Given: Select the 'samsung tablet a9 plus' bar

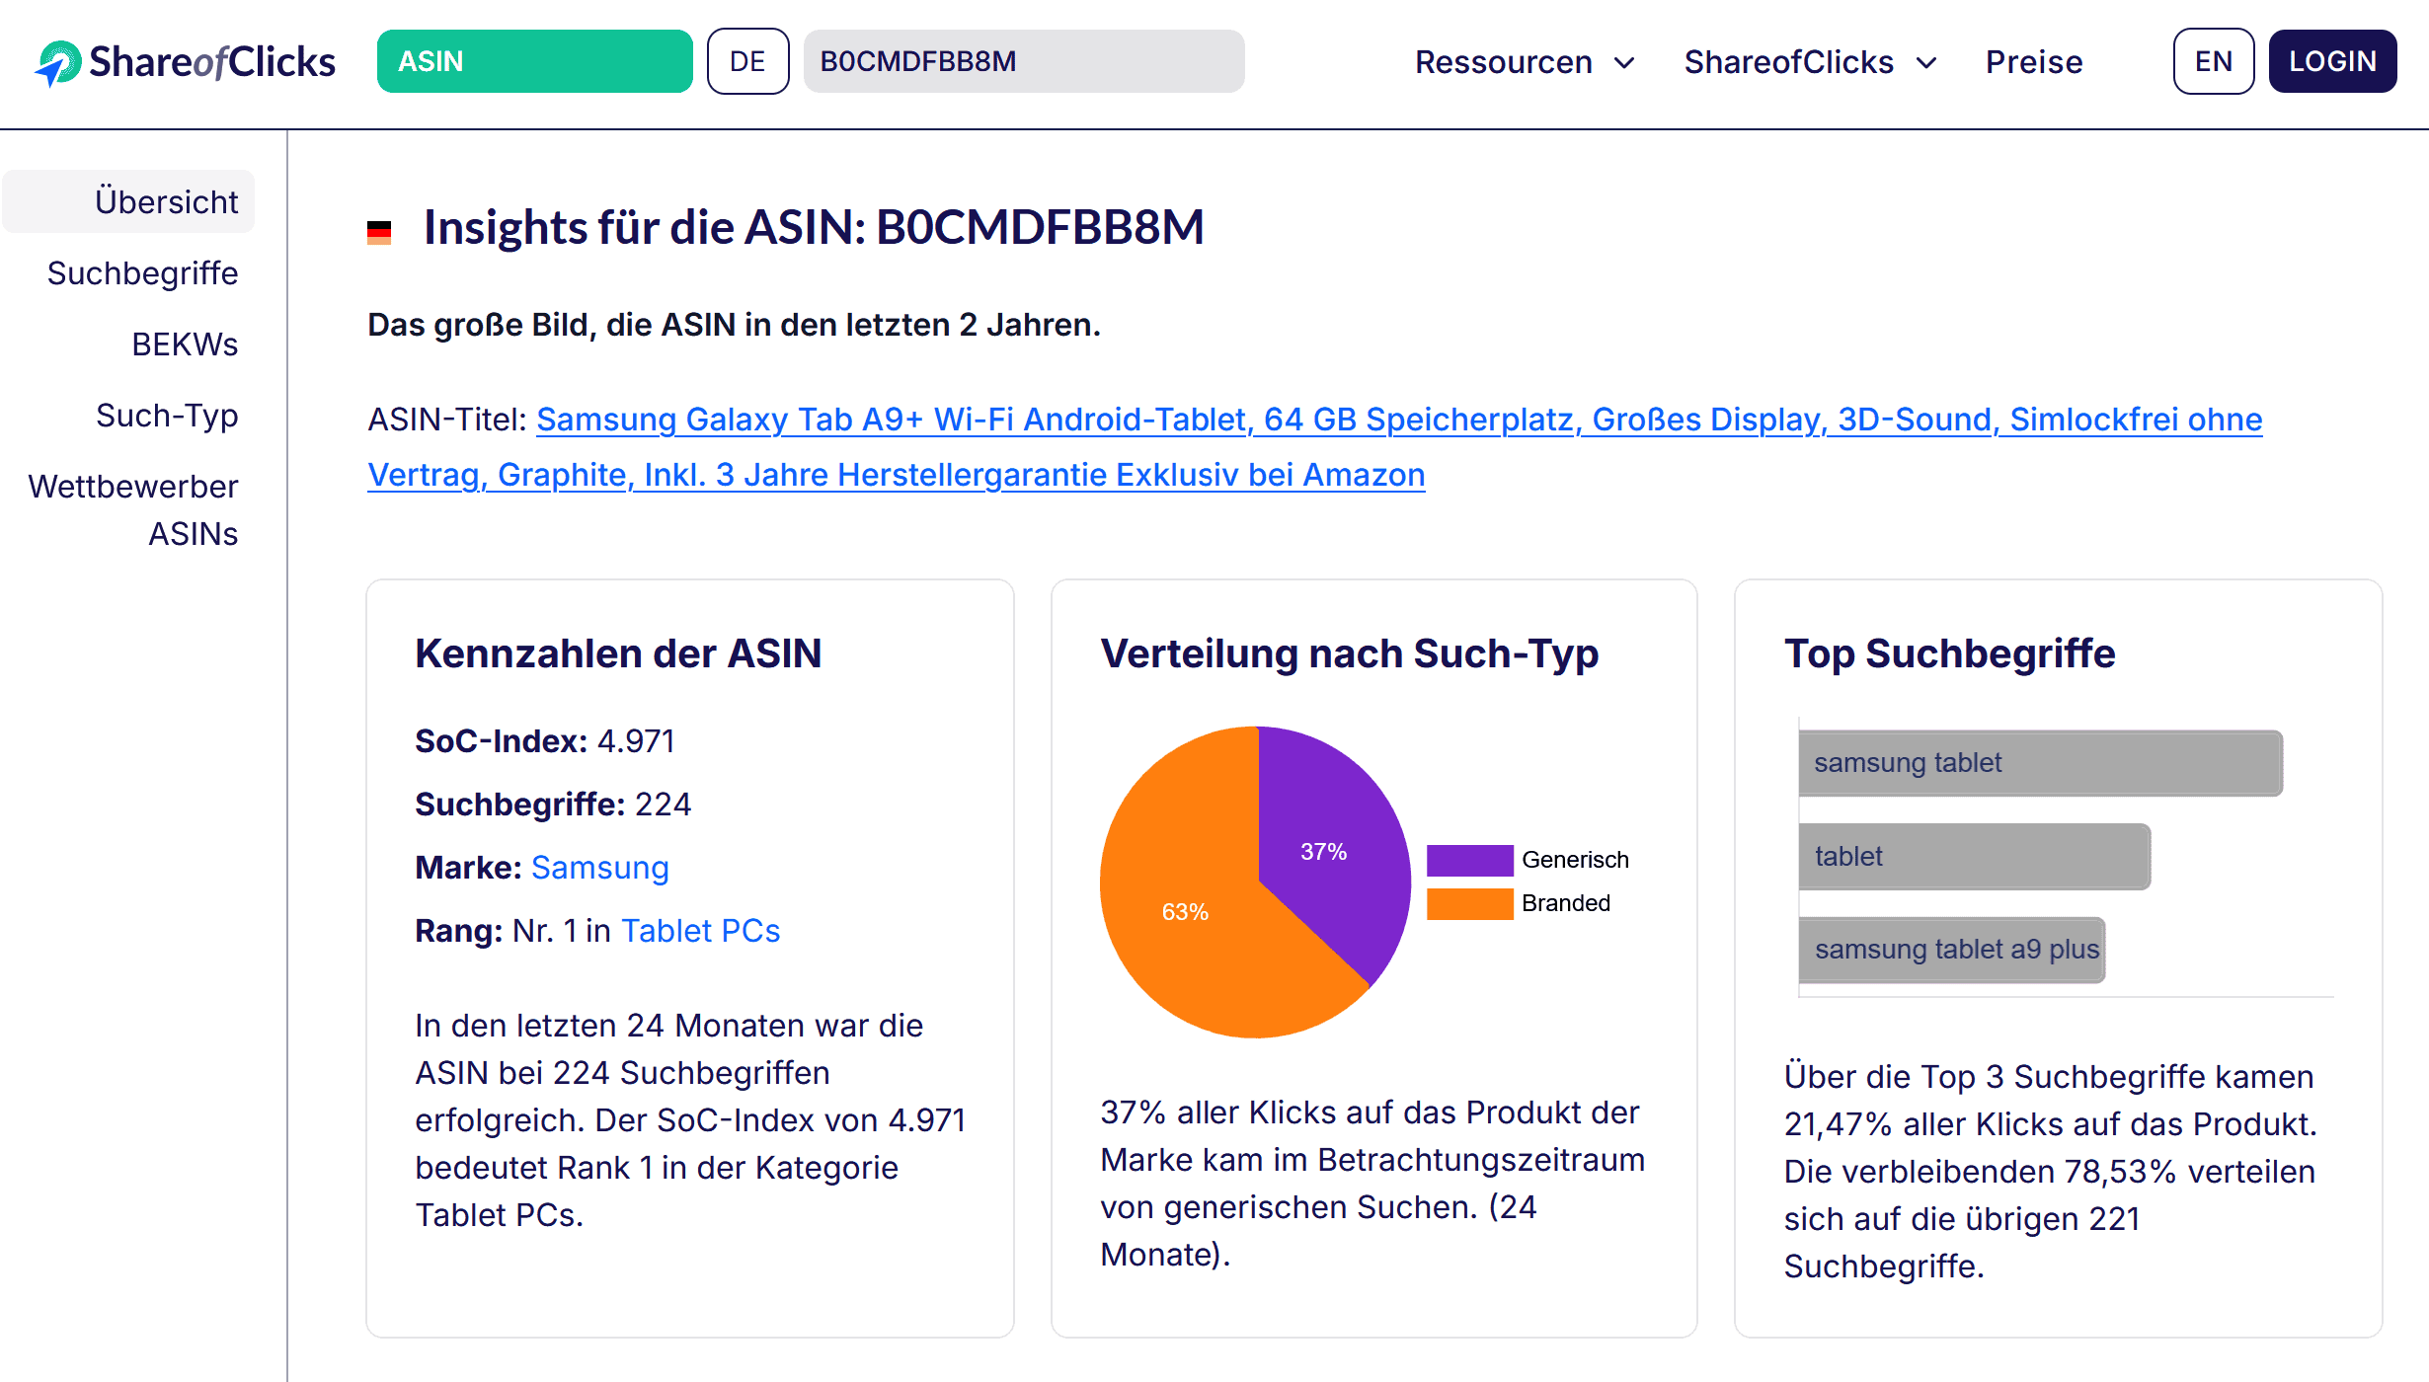Looking at the screenshot, I should (1951, 950).
